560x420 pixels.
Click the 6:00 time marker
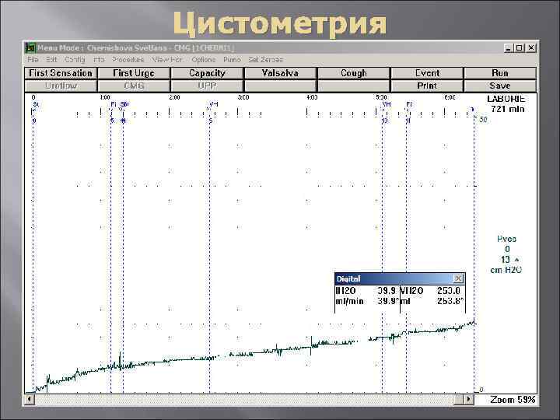[450, 97]
